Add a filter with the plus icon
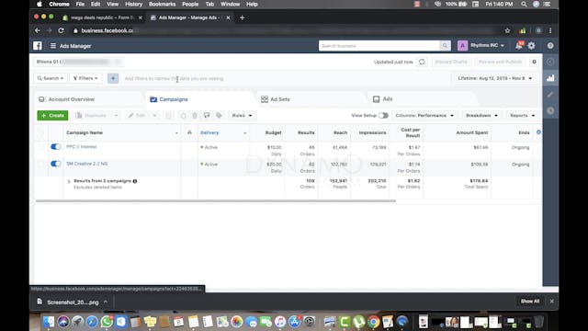The image size is (588, 331). [113, 78]
